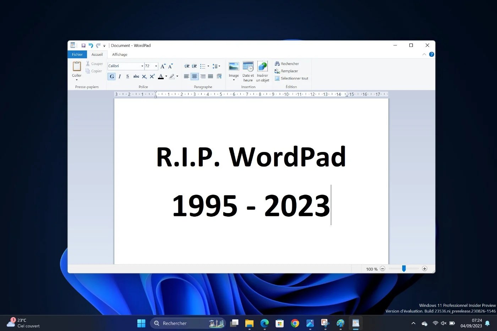Enable right text alignment
The image size is (497, 331).
pyautogui.click(x=203, y=76)
